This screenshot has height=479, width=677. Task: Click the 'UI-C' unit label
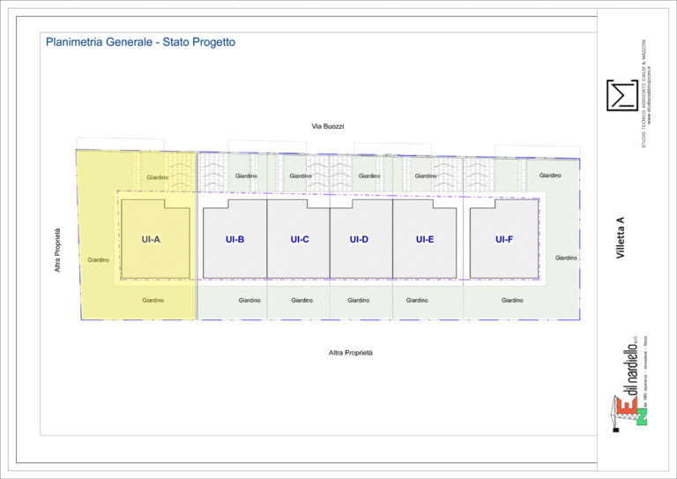click(300, 239)
